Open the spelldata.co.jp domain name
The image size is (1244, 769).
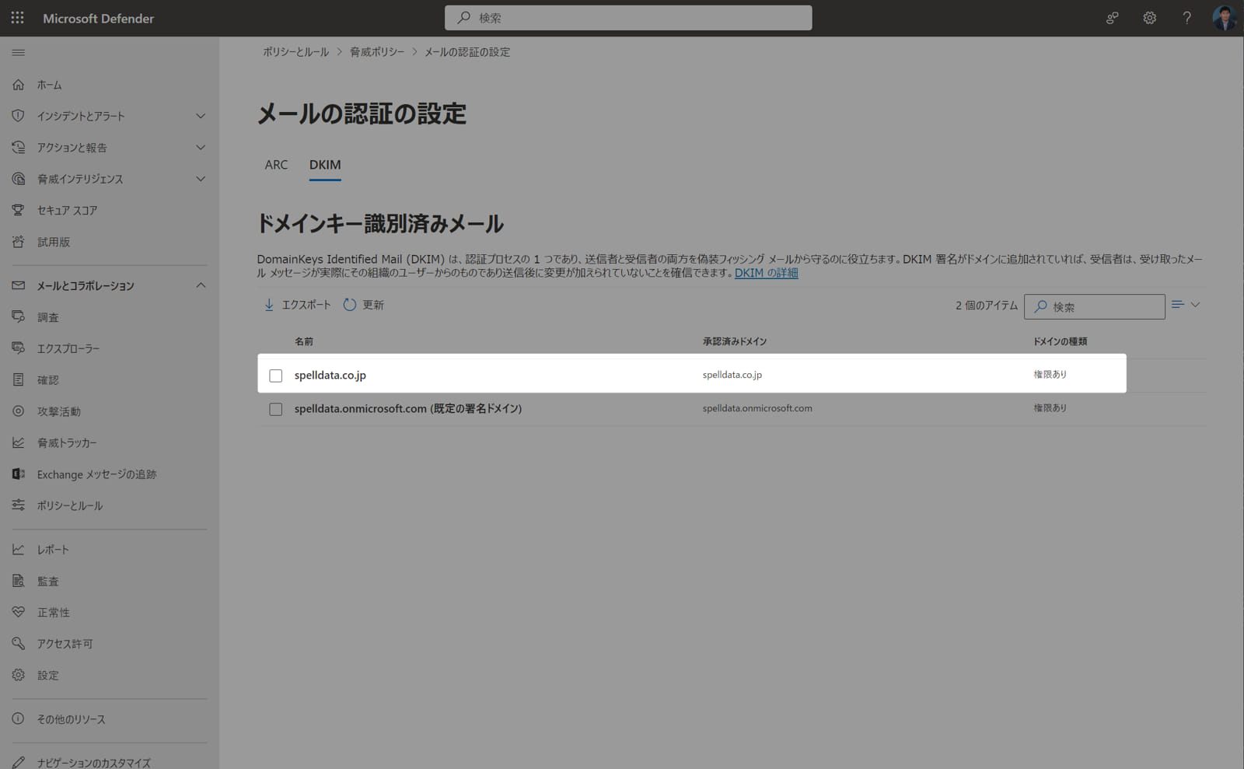pos(330,375)
